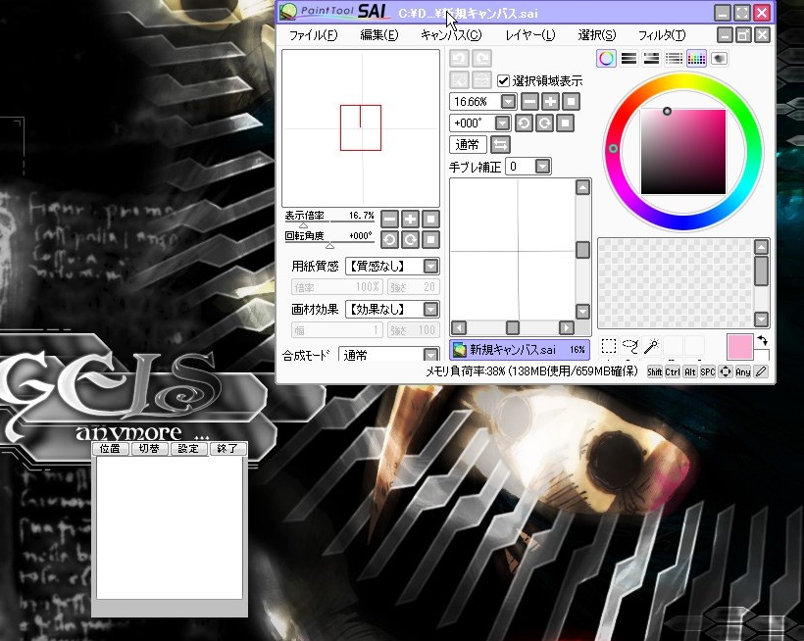Select the lasso tool
Screen dimensions: 804x641
[630, 346]
